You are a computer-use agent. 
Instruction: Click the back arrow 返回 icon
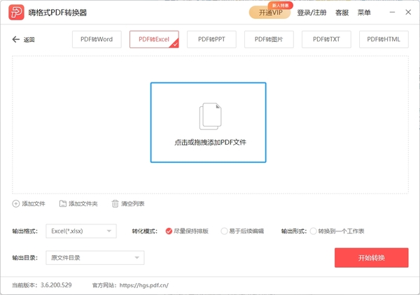click(x=16, y=40)
